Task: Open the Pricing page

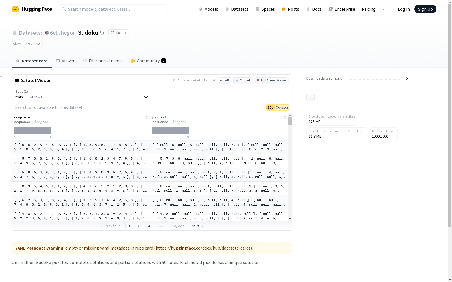Action: pos(369,9)
